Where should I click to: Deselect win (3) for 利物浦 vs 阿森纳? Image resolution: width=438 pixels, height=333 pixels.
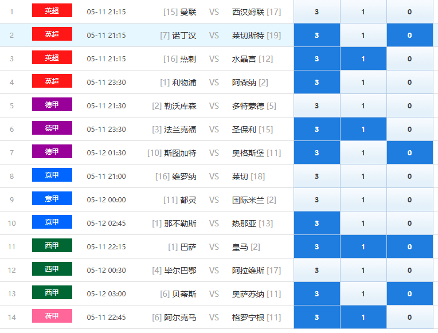[x=317, y=82]
